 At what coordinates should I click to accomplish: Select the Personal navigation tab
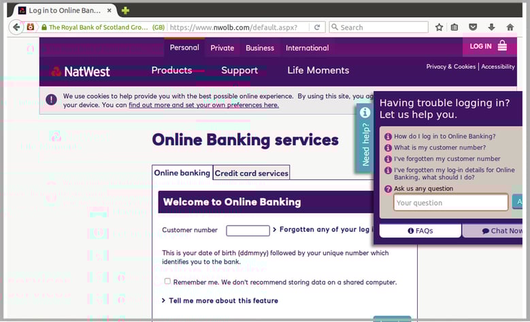pyautogui.click(x=184, y=48)
